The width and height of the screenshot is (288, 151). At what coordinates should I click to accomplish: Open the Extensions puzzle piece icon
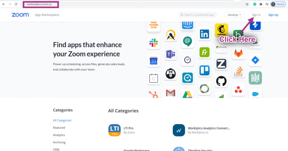[261, 4]
